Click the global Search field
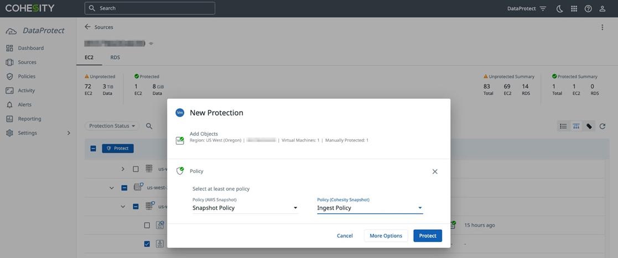The width and height of the screenshot is (618, 258). click(150, 8)
